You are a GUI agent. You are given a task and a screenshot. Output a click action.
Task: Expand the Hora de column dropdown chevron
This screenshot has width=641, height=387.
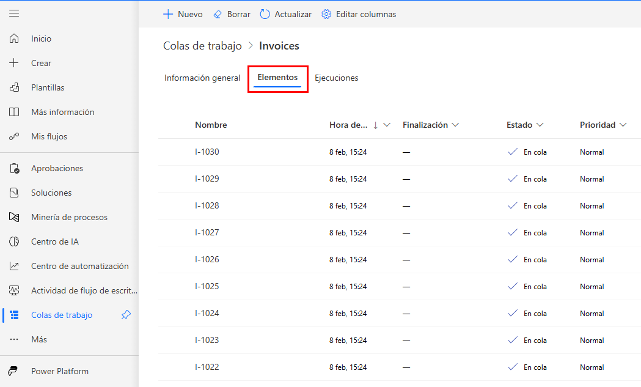[387, 125]
